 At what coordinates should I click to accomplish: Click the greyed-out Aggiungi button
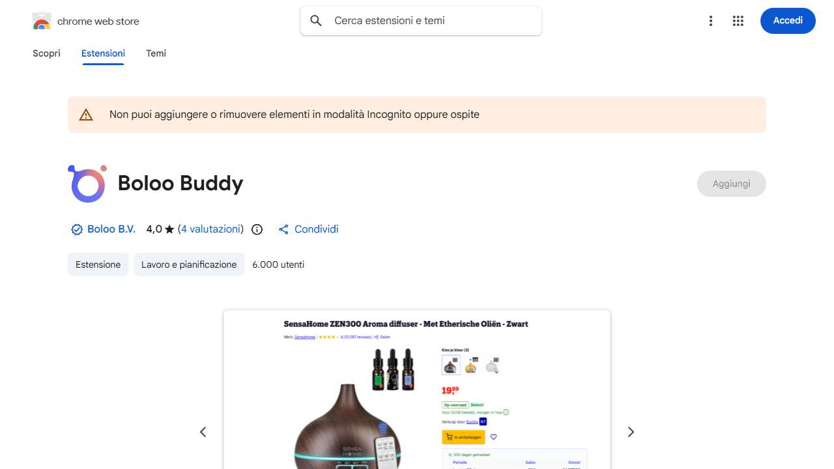click(731, 184)
